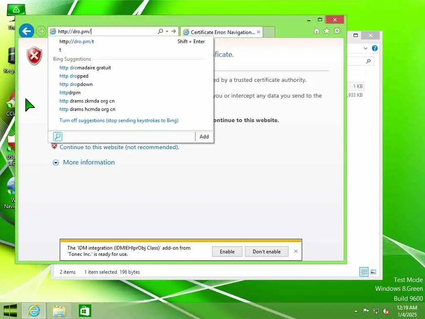Open a new blank tab

tap(269, 32)
